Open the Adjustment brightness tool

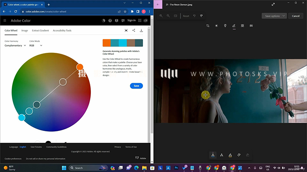coord(216,26)
